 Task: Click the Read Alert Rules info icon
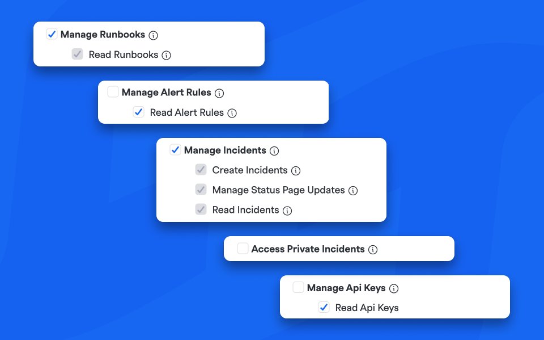click(x=231, y=112)
